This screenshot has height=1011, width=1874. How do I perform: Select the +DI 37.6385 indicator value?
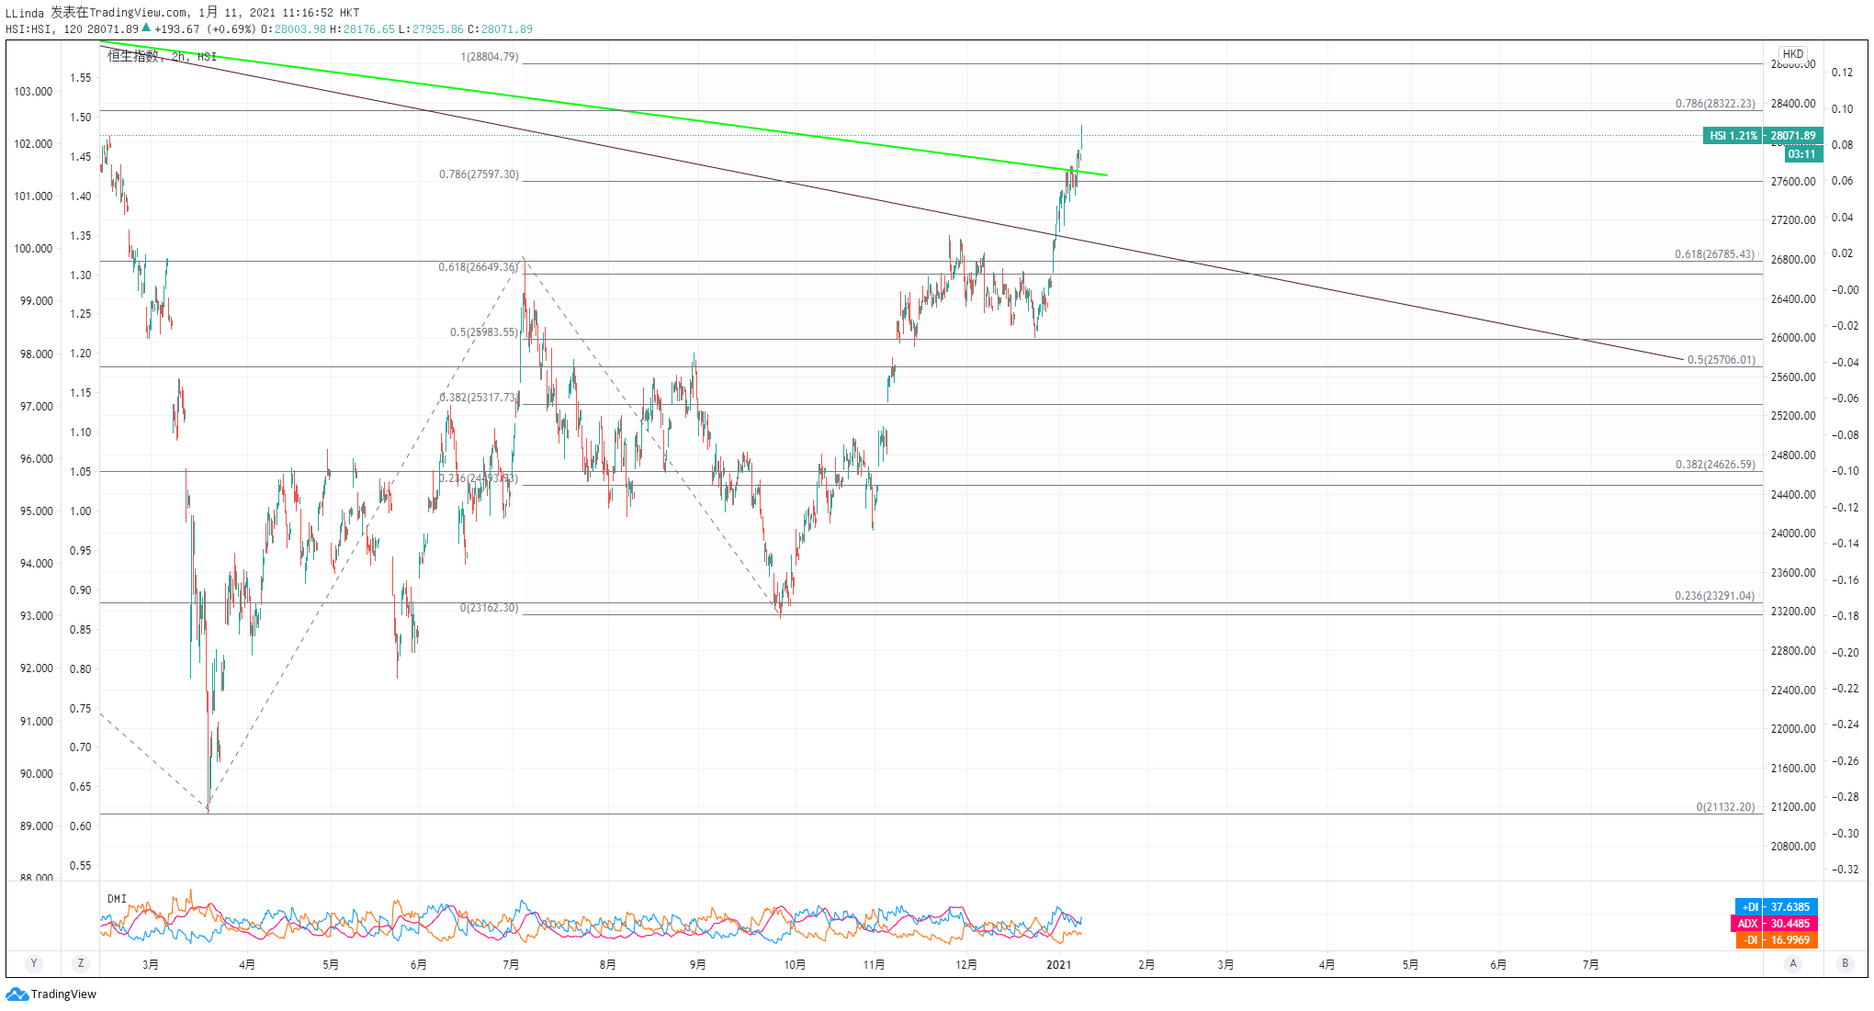pos(1777,907)
